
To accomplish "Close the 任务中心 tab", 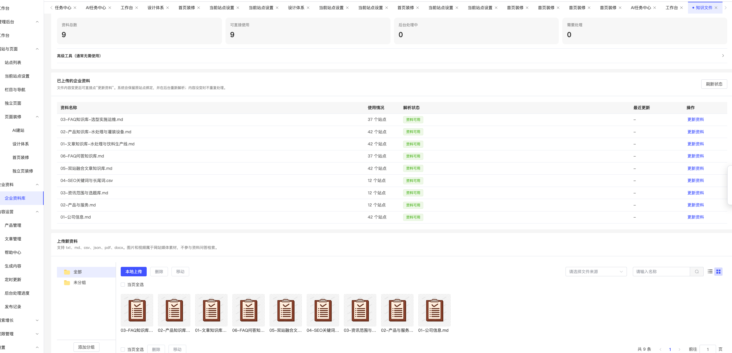I will point(75,8).
